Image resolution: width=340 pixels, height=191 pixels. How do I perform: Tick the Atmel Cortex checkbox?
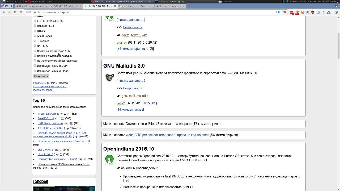coord(35,36)
